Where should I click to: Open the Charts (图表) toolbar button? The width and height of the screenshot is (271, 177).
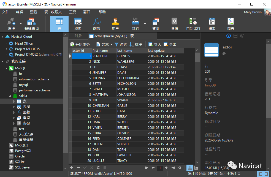click(x=231, y=24)
